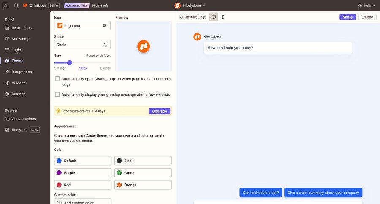
Task: Click the AI Model asterisk icon
Action: pyautogui.click(x=7, y=83)
